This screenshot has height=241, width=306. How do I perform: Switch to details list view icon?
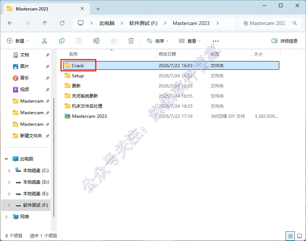(290, 236)
